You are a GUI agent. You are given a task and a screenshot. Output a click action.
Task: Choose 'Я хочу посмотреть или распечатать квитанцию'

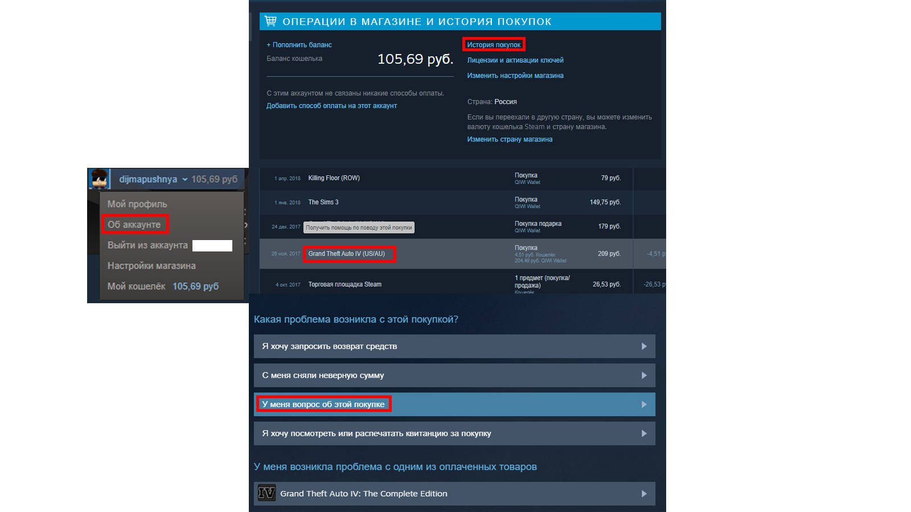click(454, 433)
